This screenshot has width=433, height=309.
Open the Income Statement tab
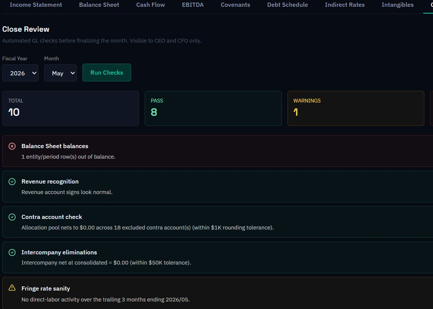click(x=36, y=5)
